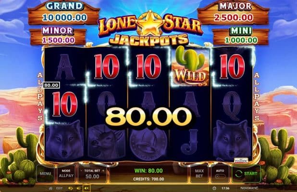Image resolution: width=297 pixels, height=192 pixels.
Task: Exit the game via EXIT
Action: [59, 189]
